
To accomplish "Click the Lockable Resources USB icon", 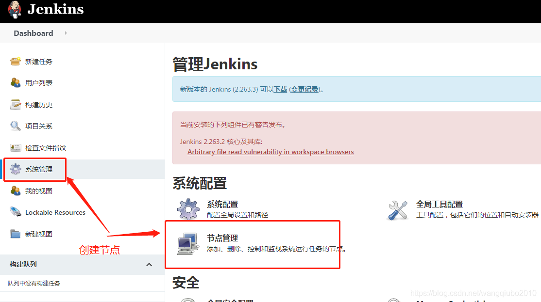I will tap(15, 212).
